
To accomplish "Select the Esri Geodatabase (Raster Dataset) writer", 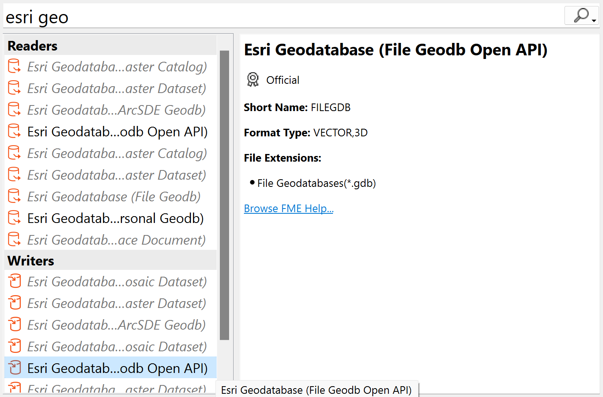I will coord(116,303).
